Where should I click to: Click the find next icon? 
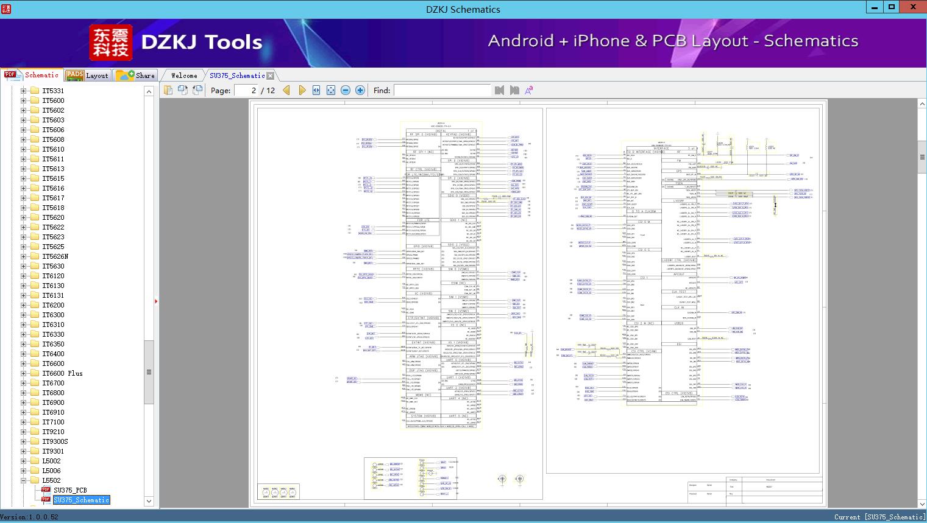click(x=514, y=90)
